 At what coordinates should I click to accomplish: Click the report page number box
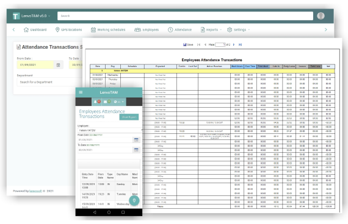(220, 44)
